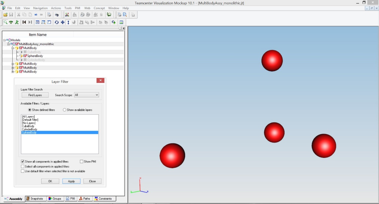Select [Default Filter] in filter list
Viewport: 379px width, 204px height.
(x=60, y=120)
